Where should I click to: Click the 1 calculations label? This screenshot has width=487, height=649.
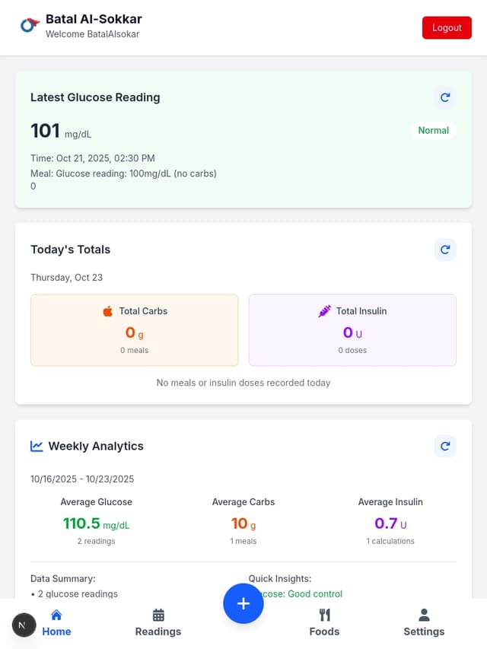390,541
